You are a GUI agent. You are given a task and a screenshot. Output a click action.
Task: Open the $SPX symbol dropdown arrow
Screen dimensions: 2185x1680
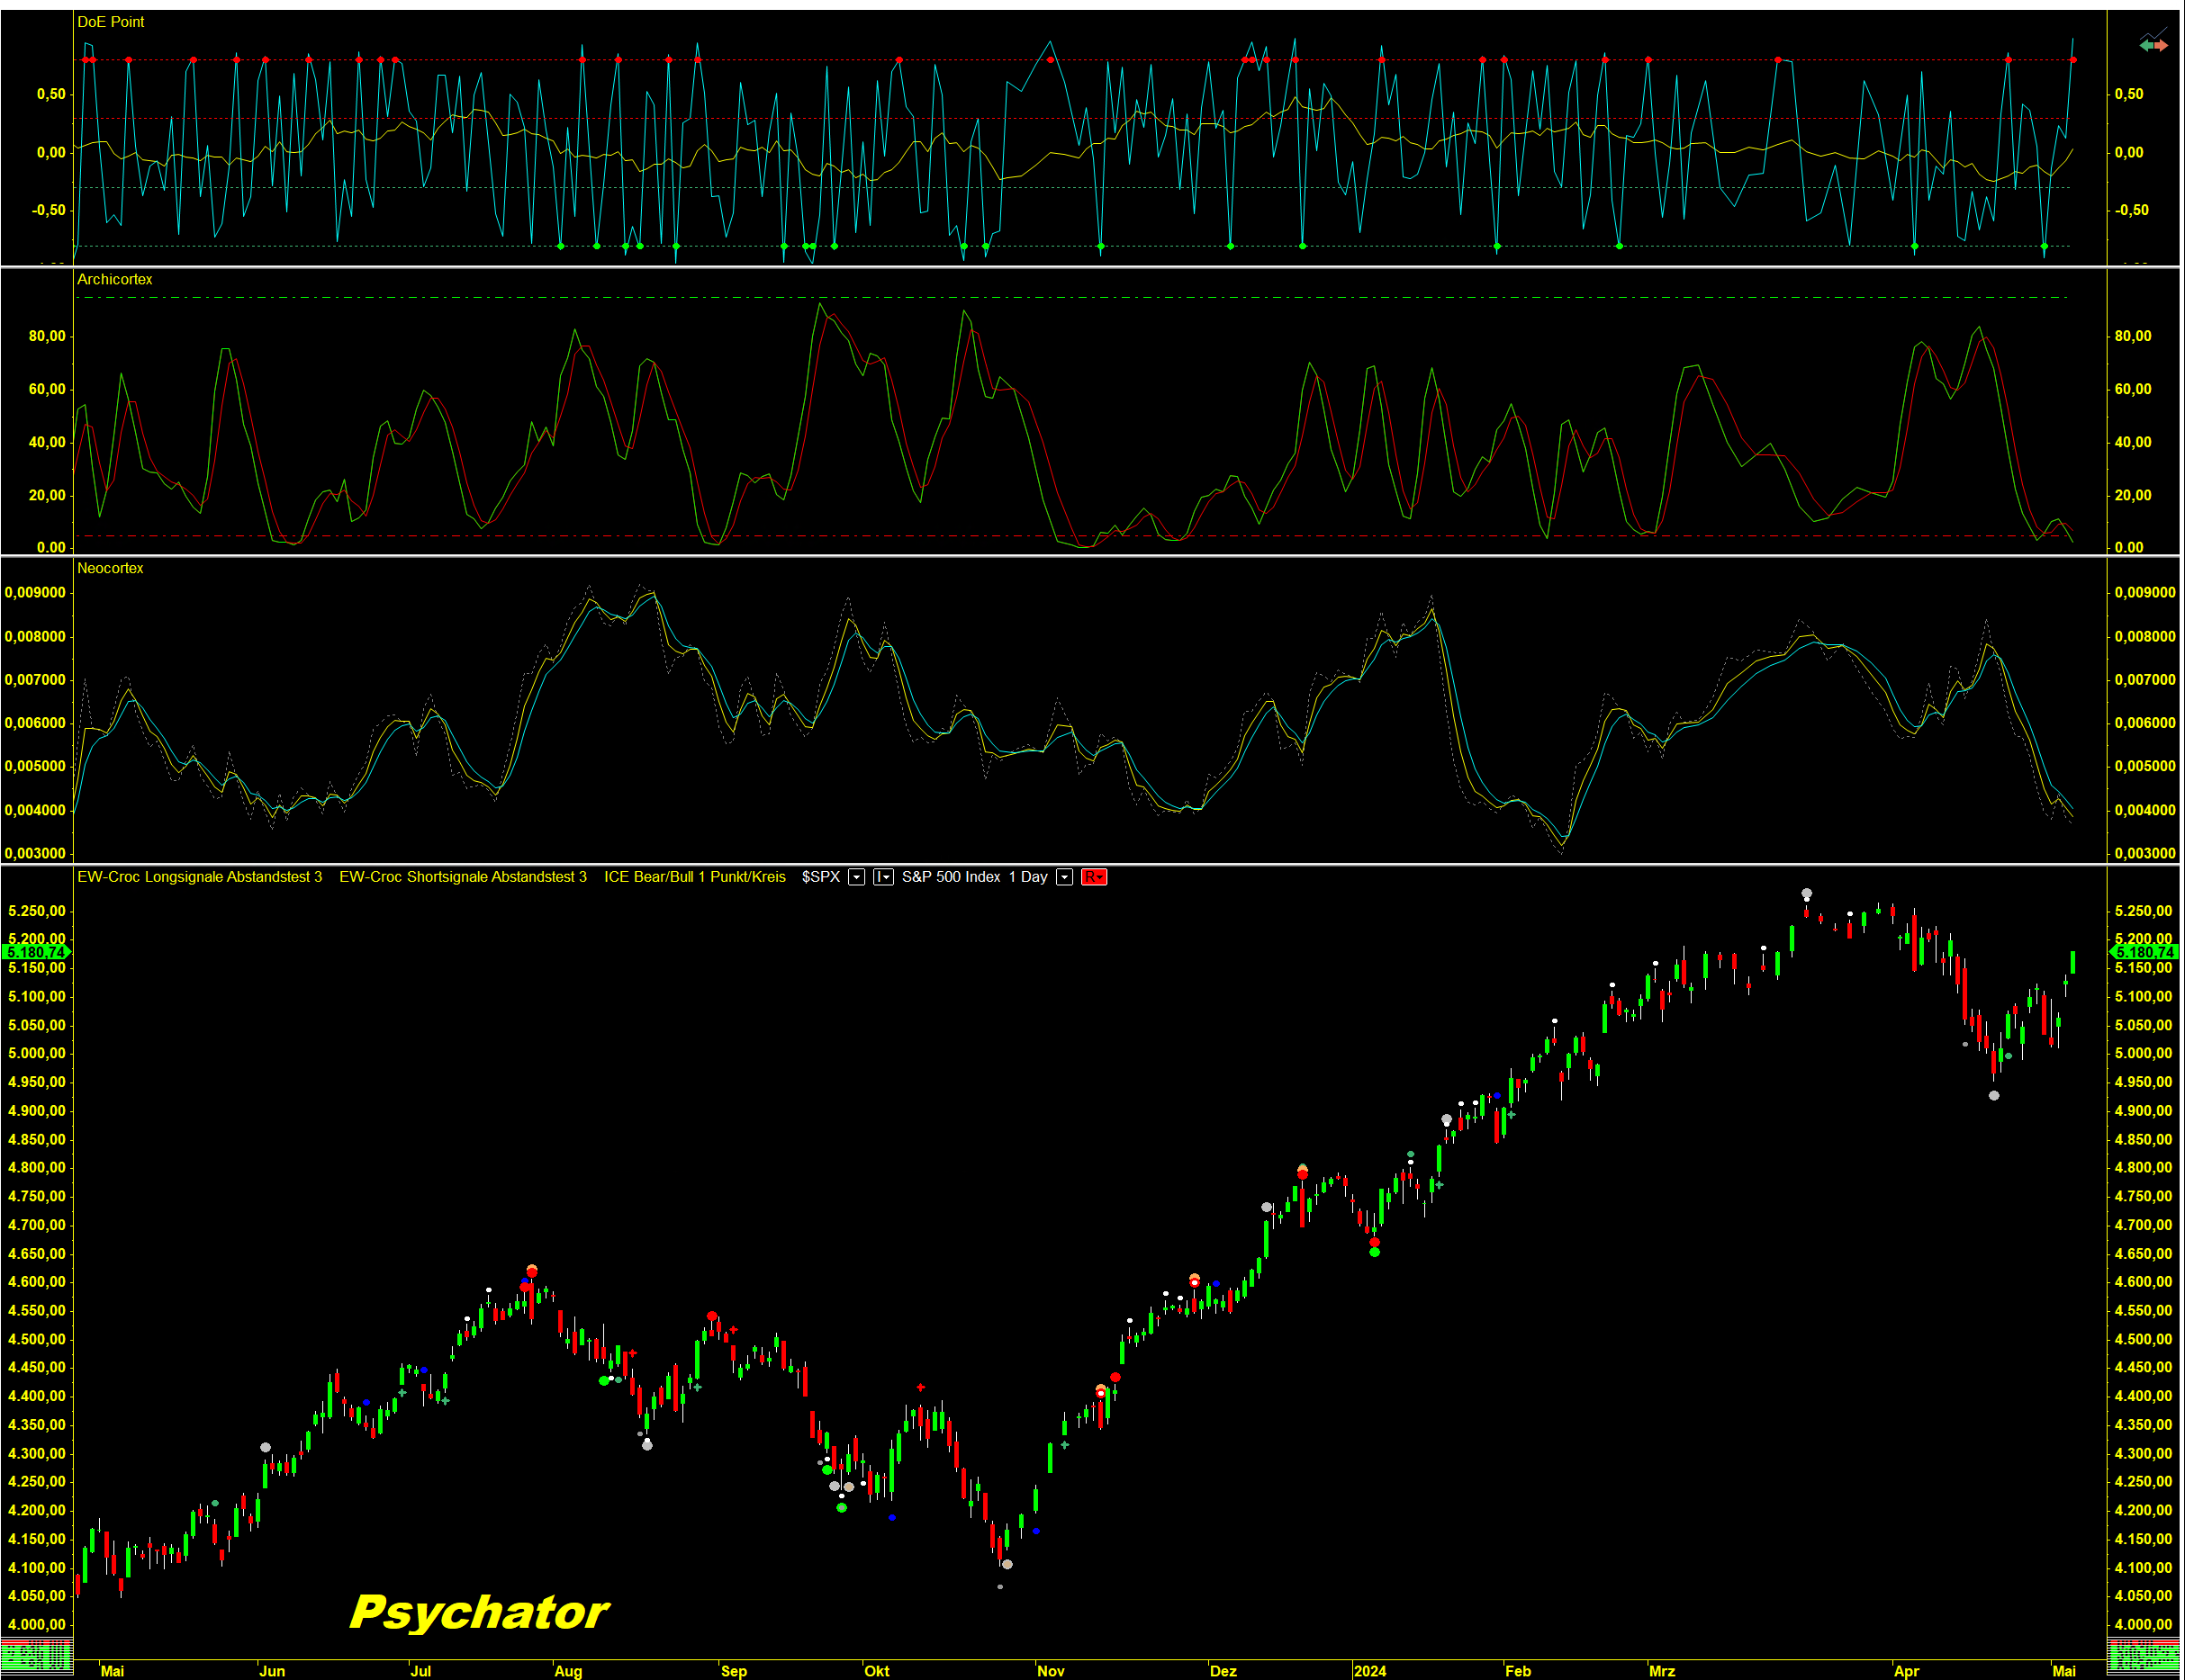click(856, 877)
